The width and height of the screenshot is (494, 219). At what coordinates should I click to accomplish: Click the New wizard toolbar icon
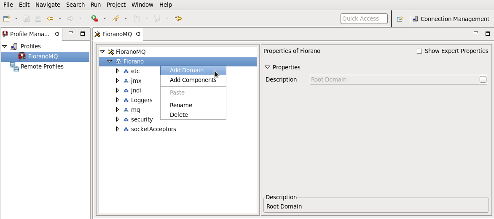click(7, 18)
